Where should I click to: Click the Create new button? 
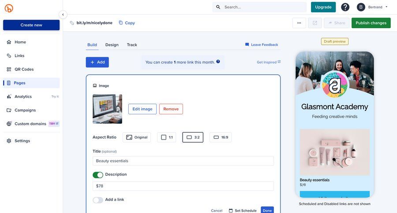tap(31, 25)
